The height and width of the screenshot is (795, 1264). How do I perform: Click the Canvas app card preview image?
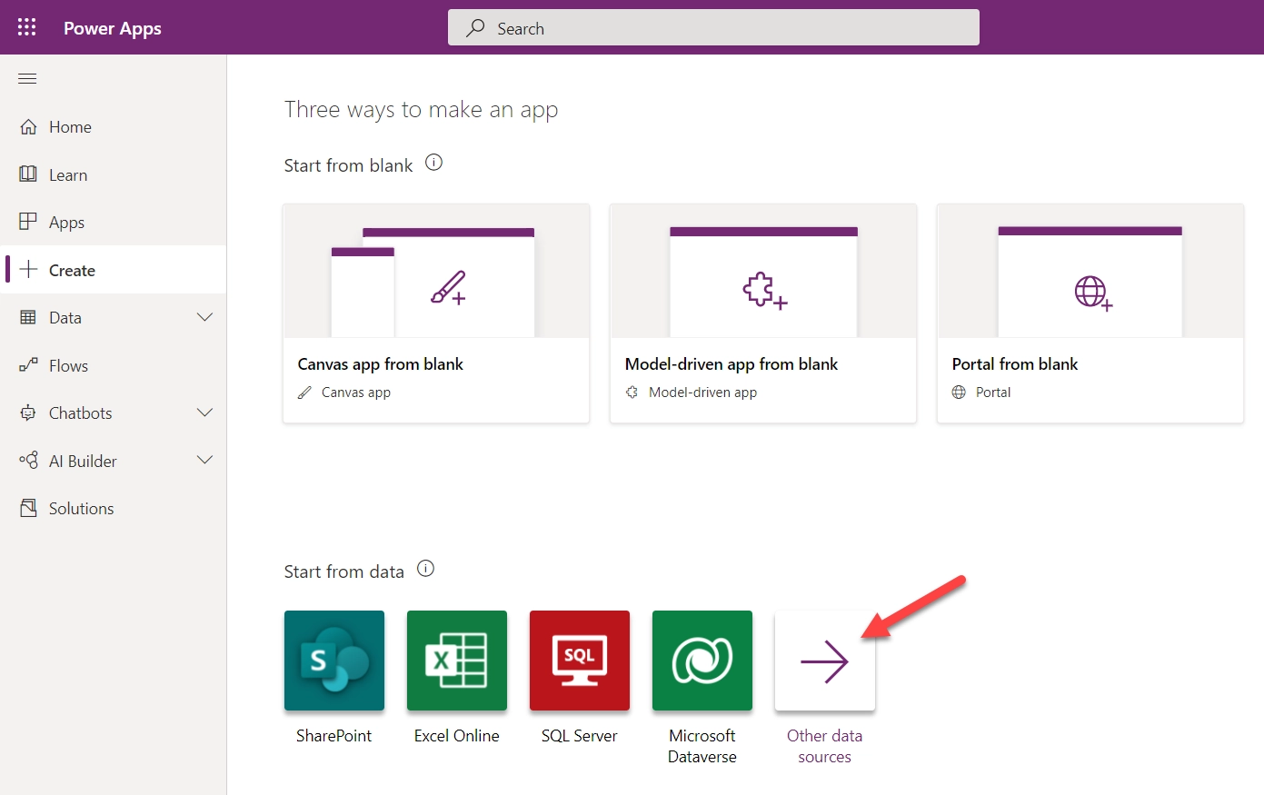436,271
